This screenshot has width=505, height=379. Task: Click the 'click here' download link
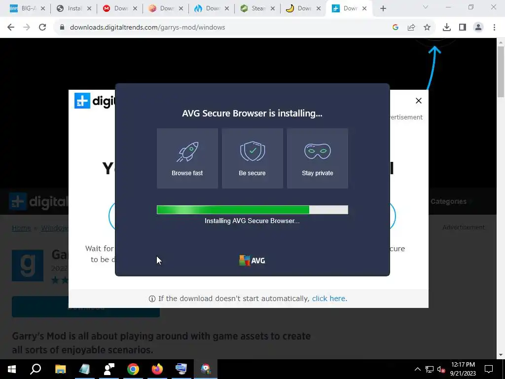(329, 299)
